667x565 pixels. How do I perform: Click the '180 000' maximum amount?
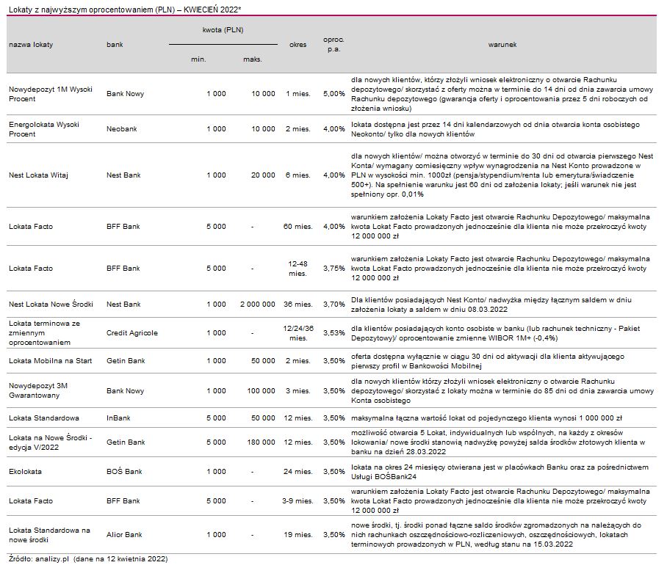pyautogui.click(x=262, y=442)
